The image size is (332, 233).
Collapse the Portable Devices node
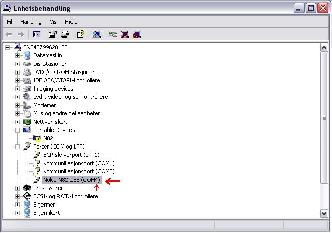[17, 130]
